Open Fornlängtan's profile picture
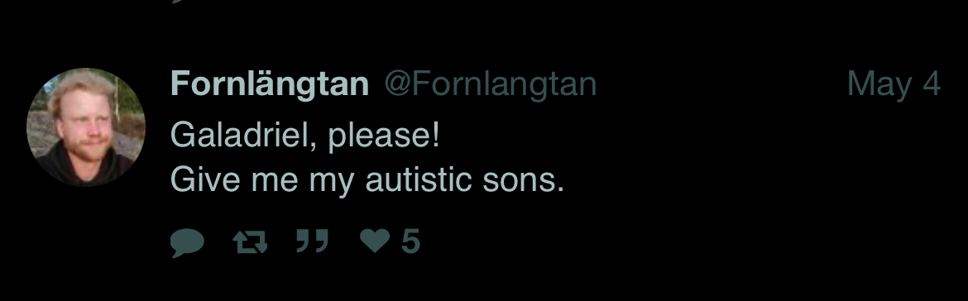Screen dimensions: 968x301 tap(86, 127)
